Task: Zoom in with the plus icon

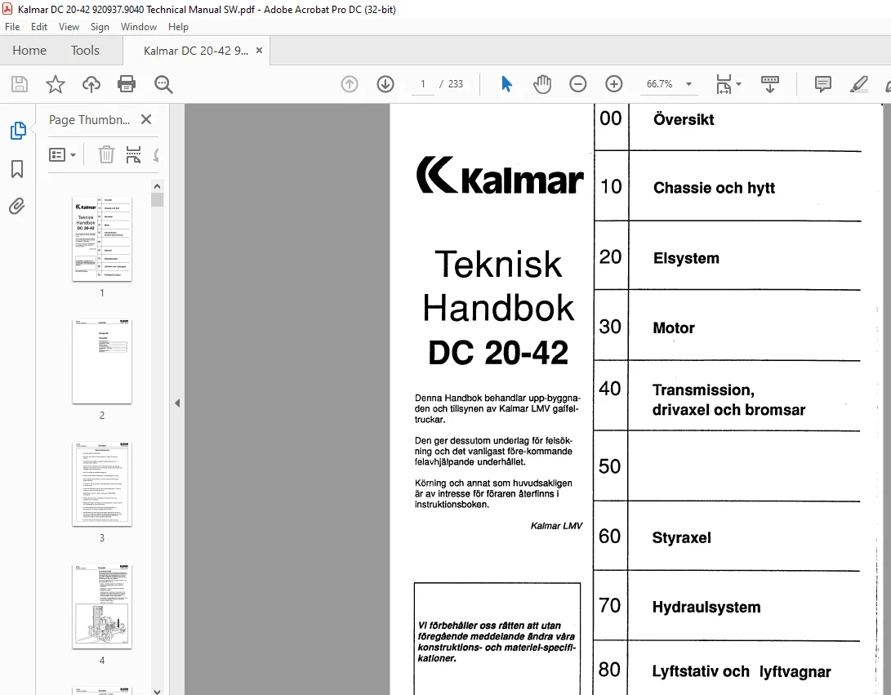Action: point(613,84)
